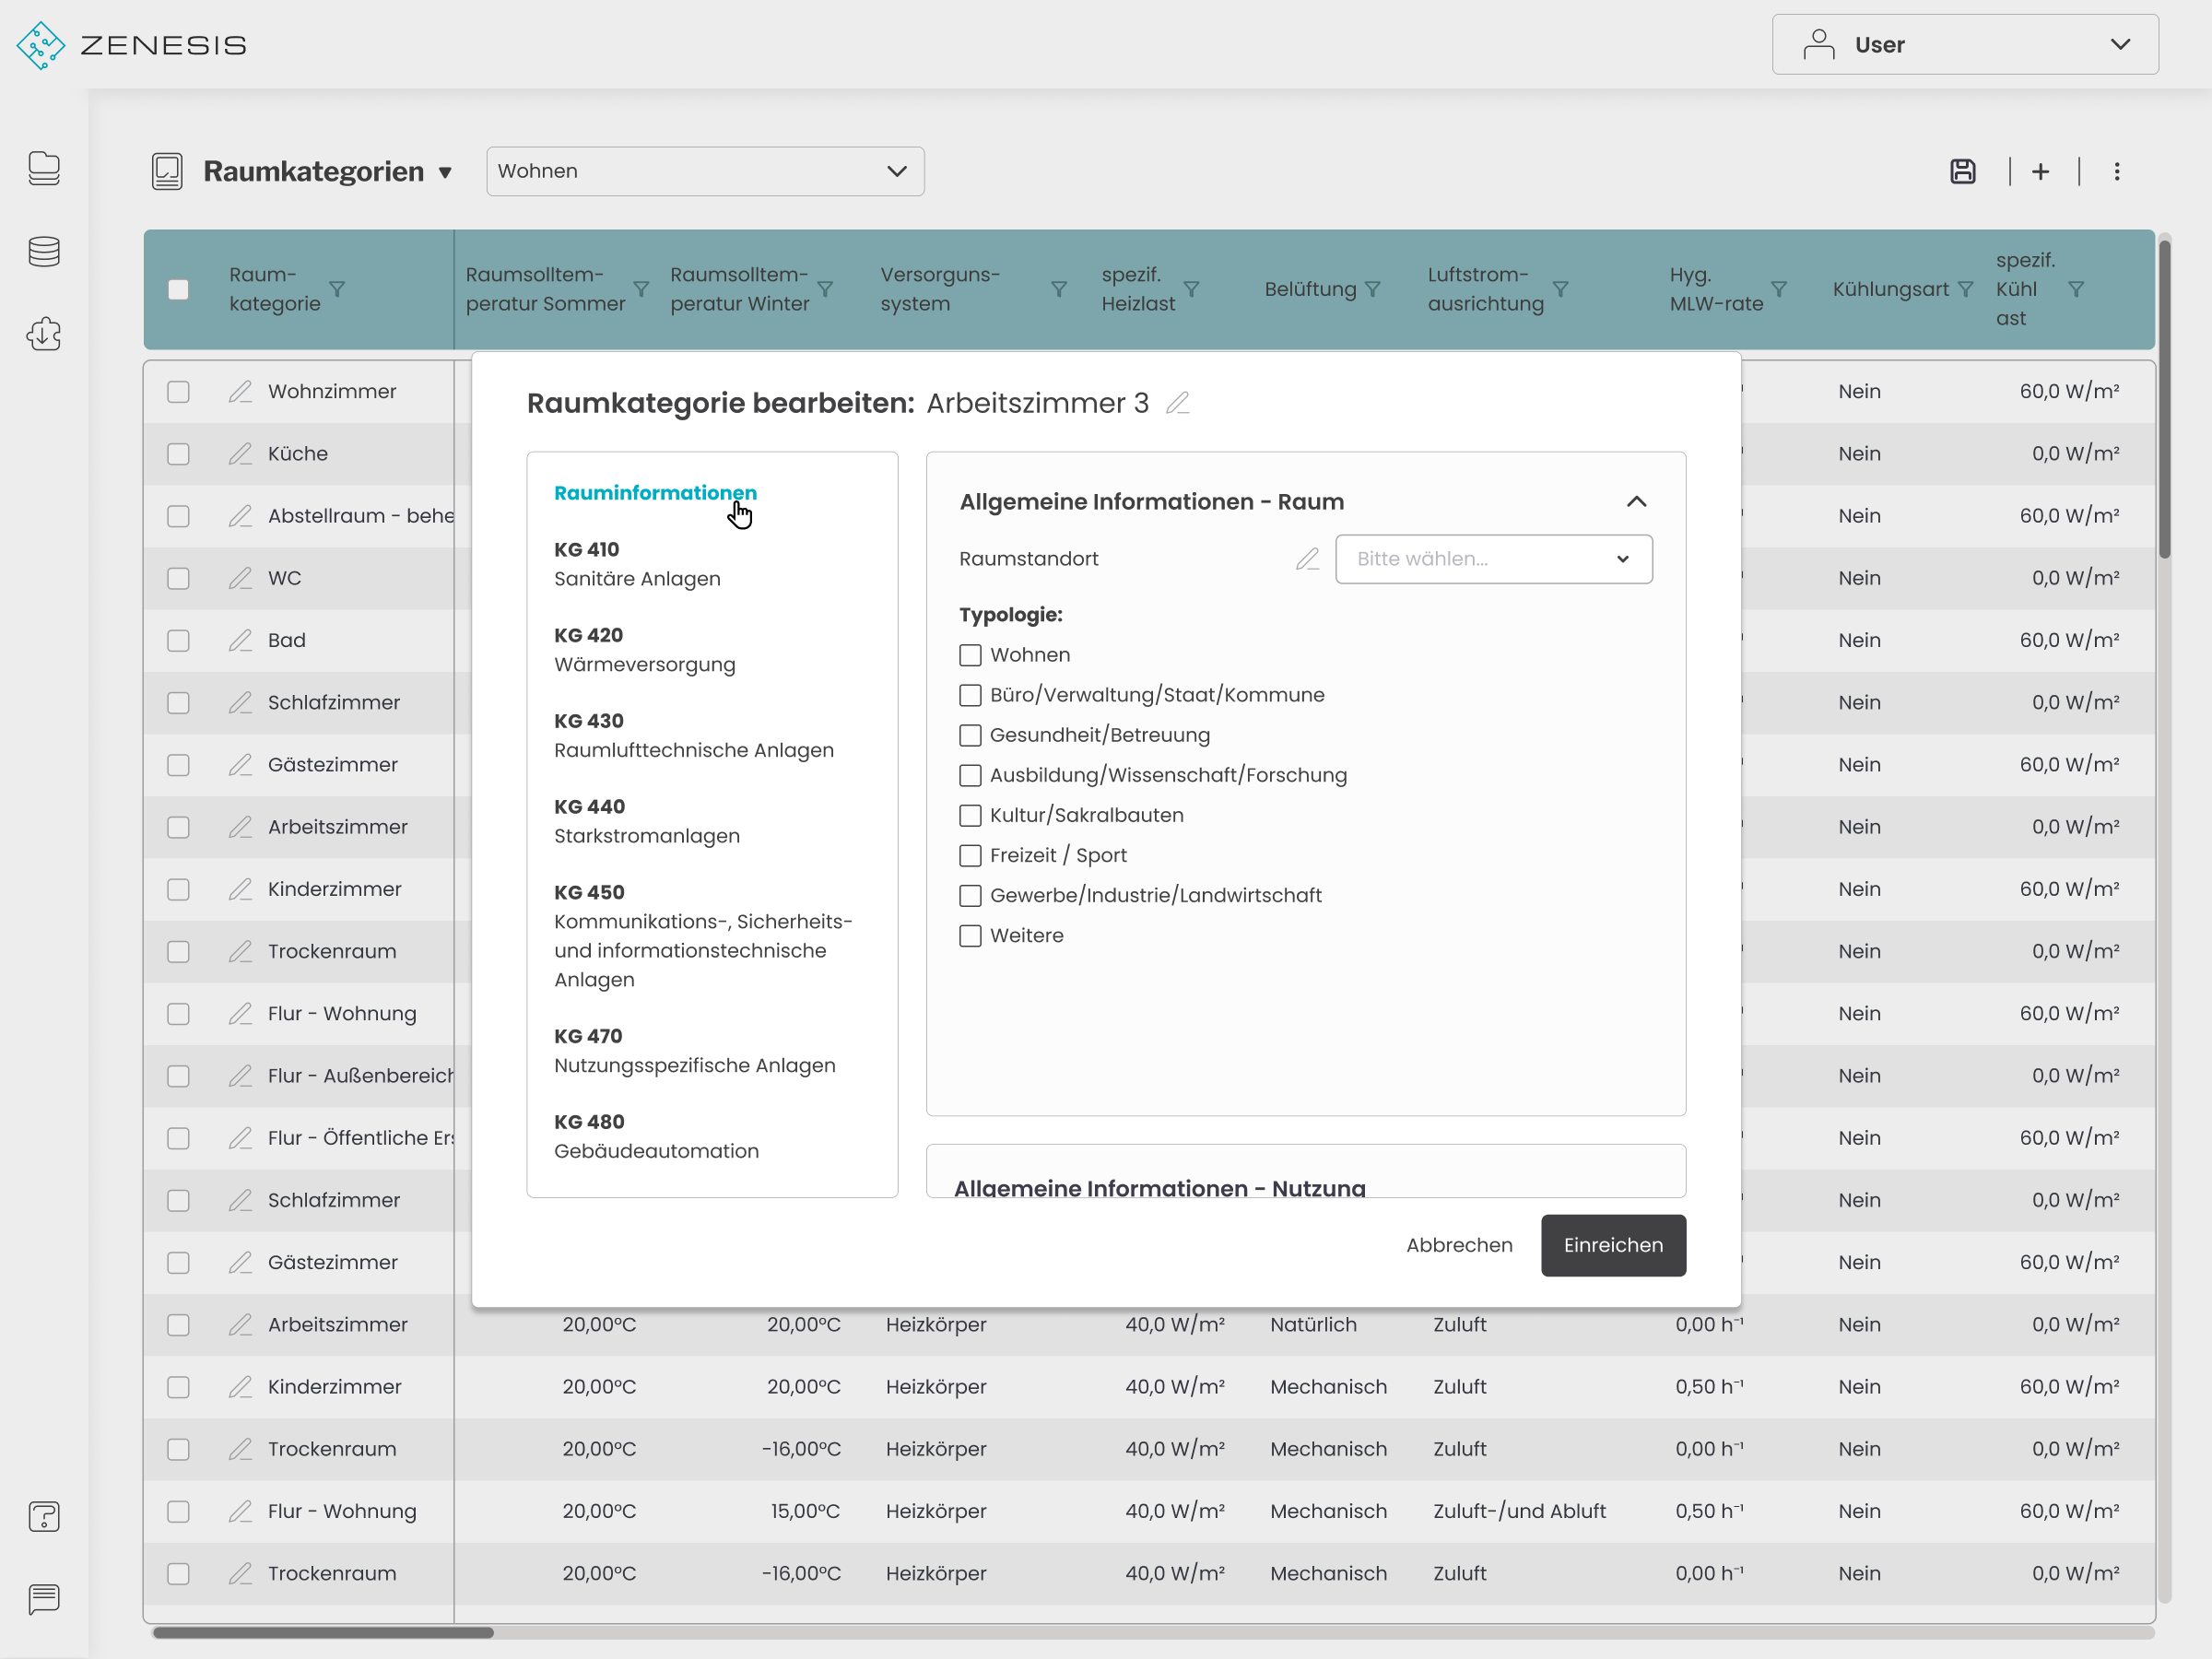Click the cloud download icon in sidebar
Image resolution: width=2212 pixels, height=1659 pixels.
click(x=44, y=334)
